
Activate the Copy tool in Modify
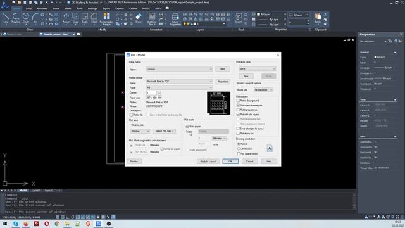(75, 18)
